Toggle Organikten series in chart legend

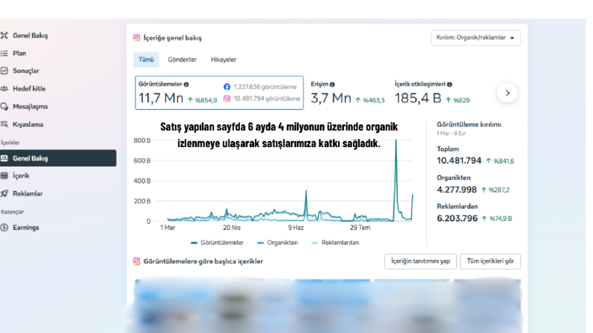point(277,243)
